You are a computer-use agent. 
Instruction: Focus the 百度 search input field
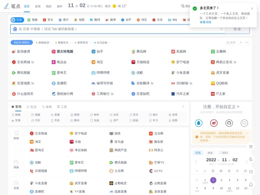(118, 29)
